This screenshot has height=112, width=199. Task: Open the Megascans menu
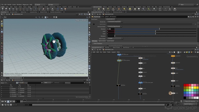click(26, 5)
